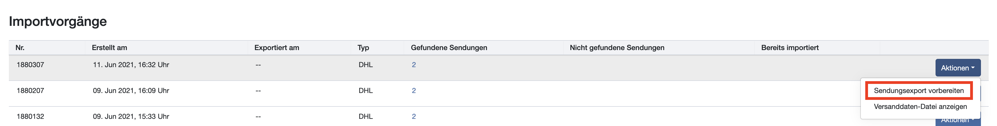Click the "Importvorgänge" page heading
997x126 pixels.
58,21
